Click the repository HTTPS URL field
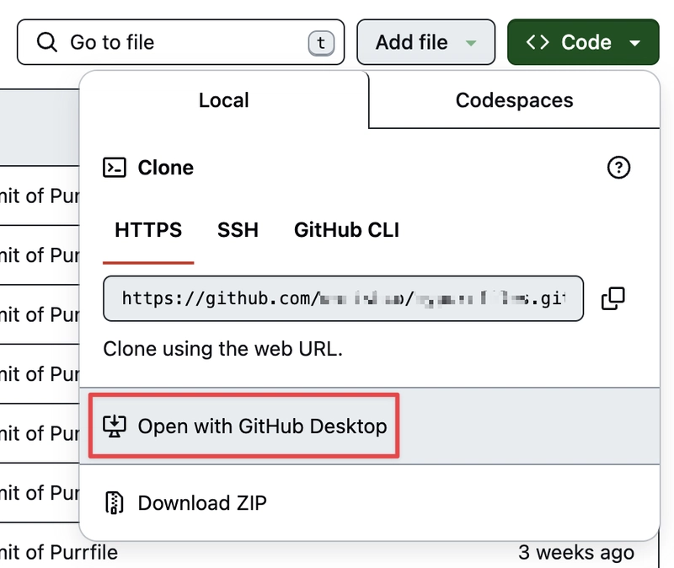674x568 pixels. pos(343,298)
